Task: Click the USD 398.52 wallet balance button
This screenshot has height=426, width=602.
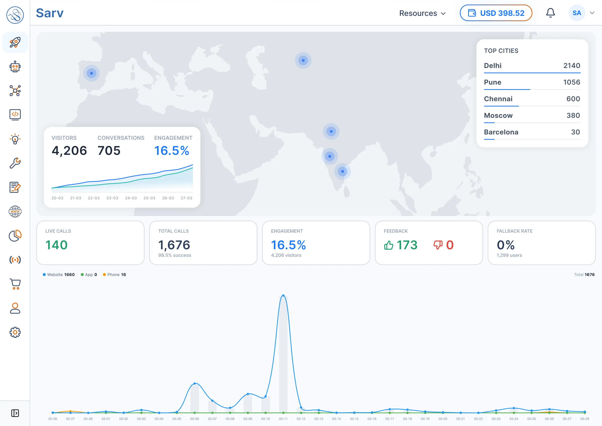Action: pos(496,13)
